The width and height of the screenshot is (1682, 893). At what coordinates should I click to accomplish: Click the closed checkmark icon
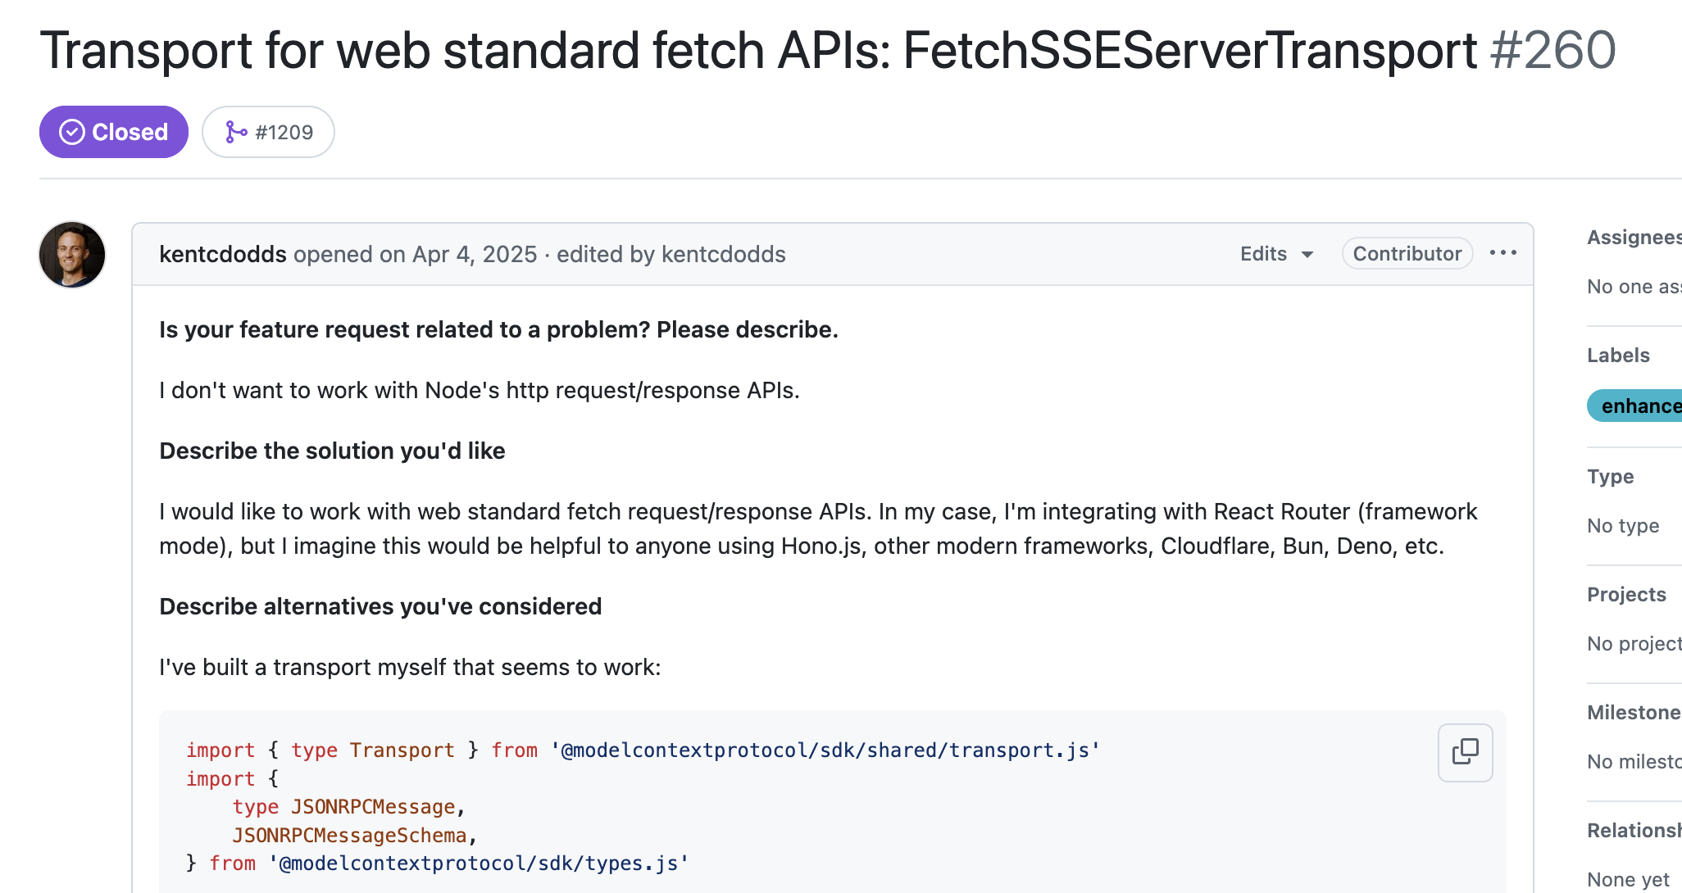pyautogui.click(x=72, y=132)
